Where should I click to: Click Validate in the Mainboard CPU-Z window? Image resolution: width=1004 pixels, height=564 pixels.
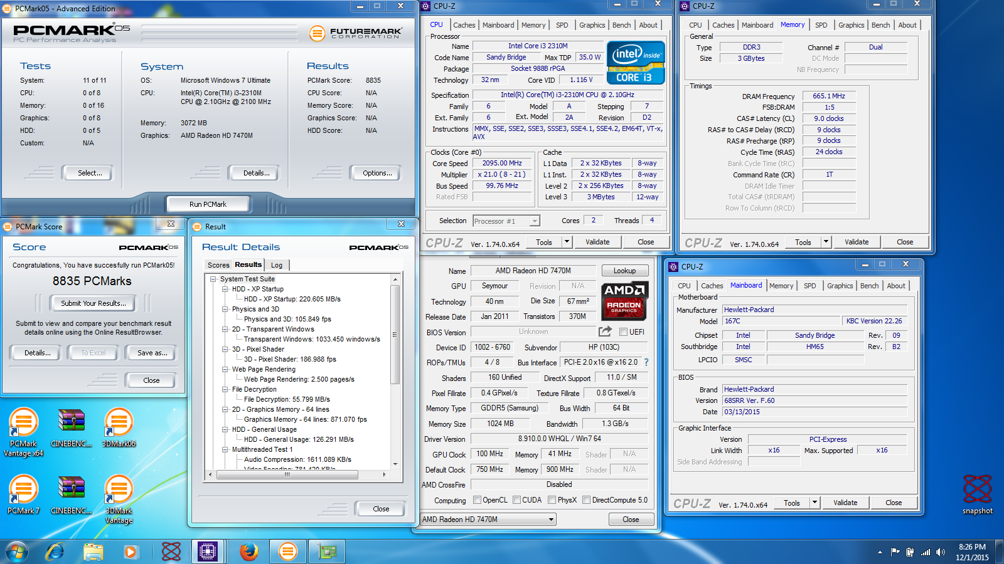click(845, 503)
